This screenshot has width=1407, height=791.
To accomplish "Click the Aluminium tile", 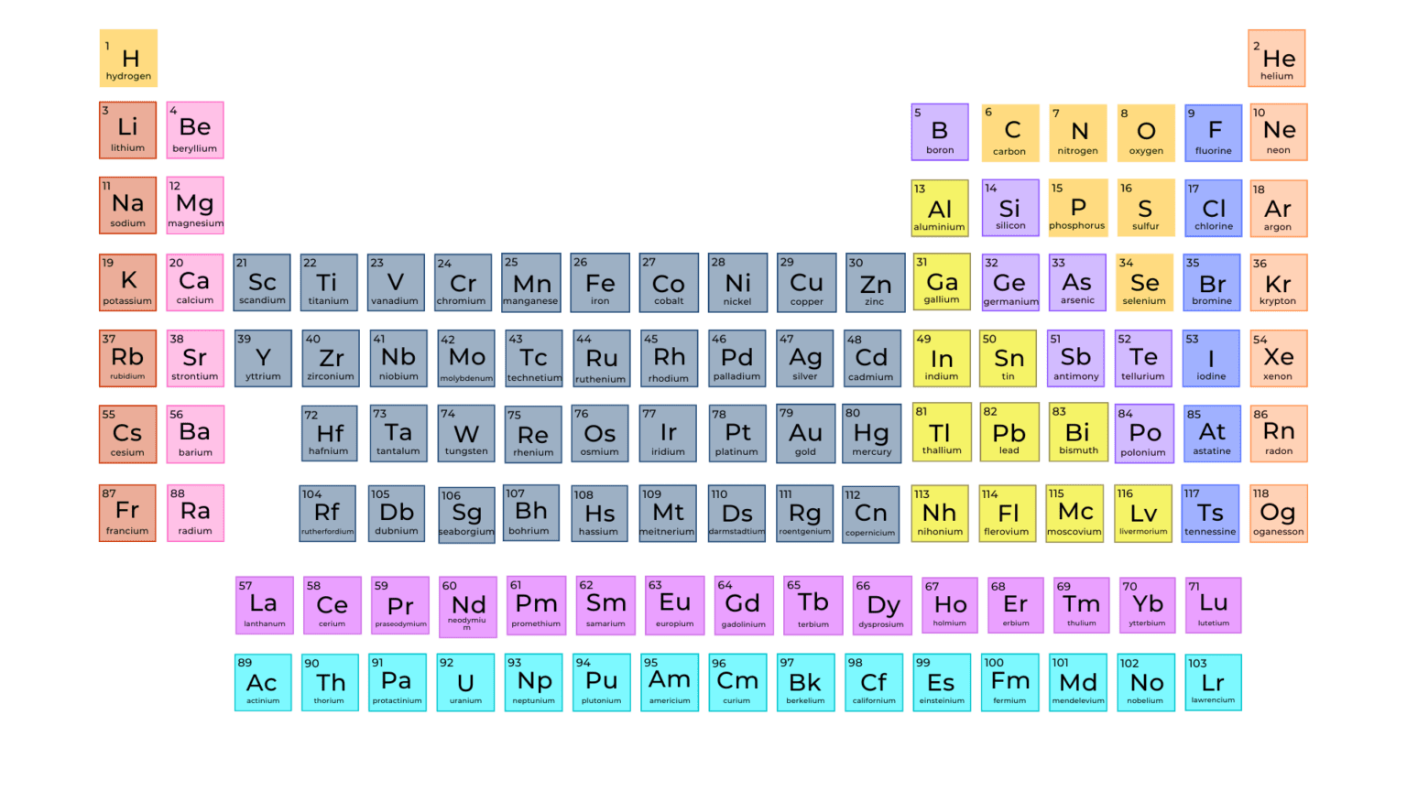I will (940, 208).
